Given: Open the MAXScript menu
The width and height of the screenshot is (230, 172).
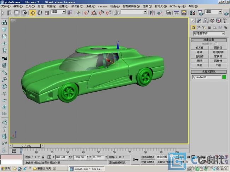Looking at the screenshot, I should coord(178,6).
